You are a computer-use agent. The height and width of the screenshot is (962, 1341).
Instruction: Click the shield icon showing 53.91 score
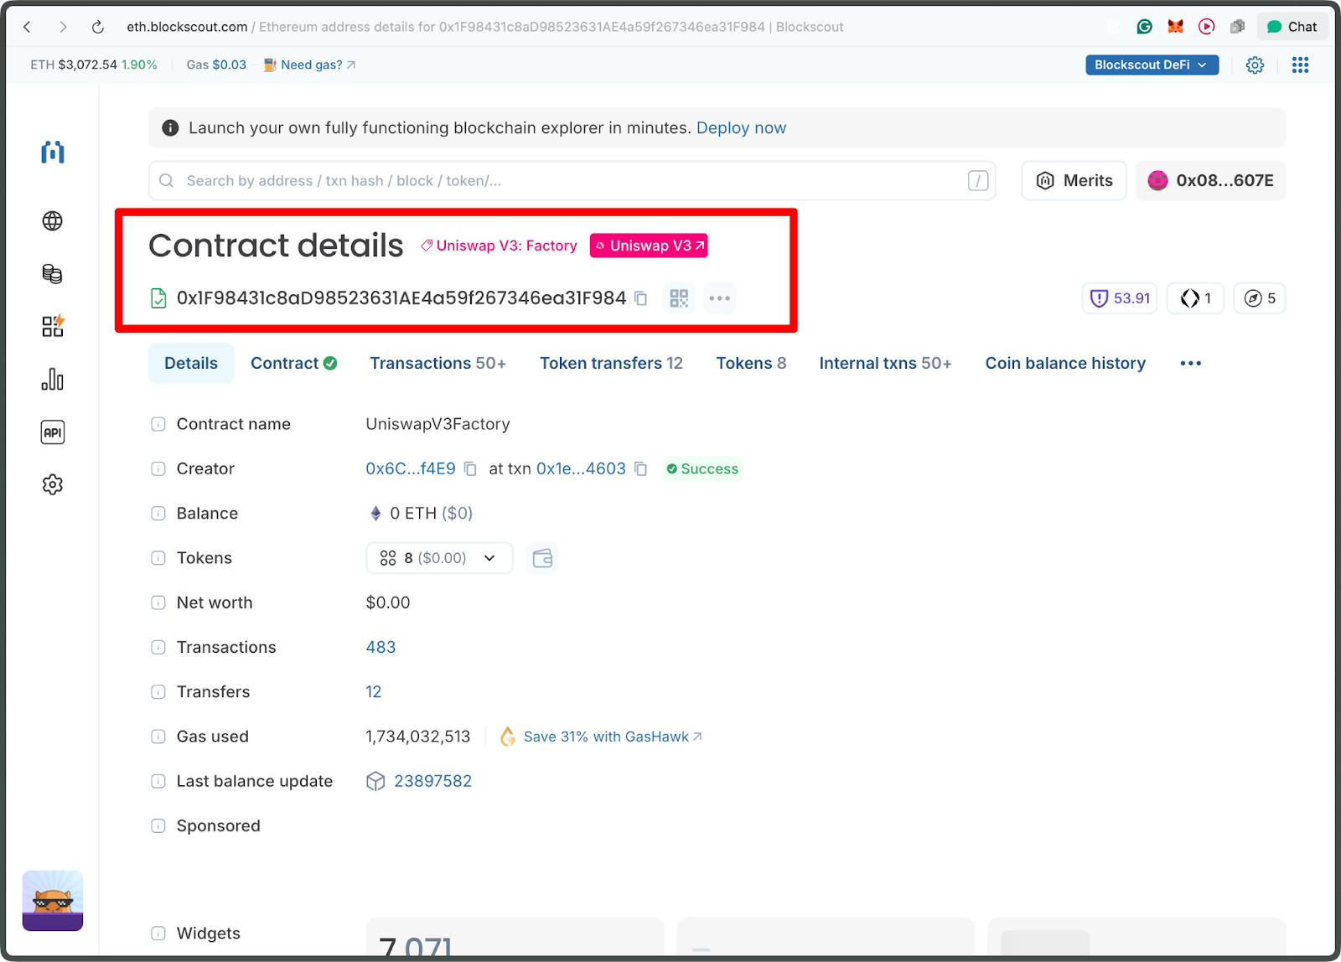click(x=1118, y=297)
